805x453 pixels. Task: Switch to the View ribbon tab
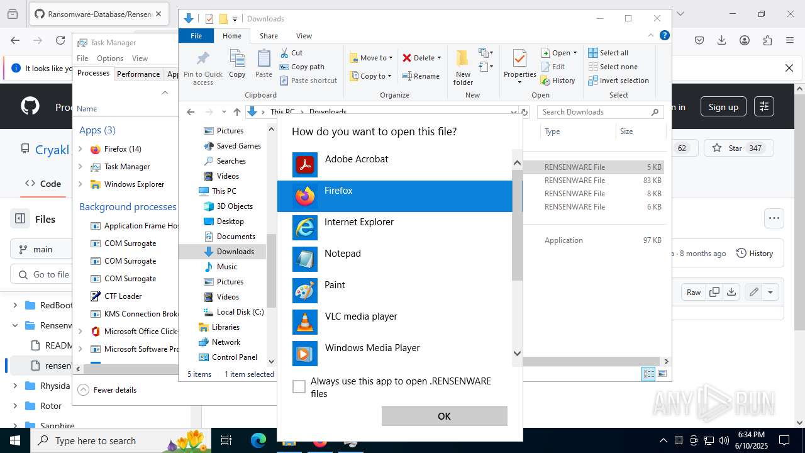click(304, 36)
